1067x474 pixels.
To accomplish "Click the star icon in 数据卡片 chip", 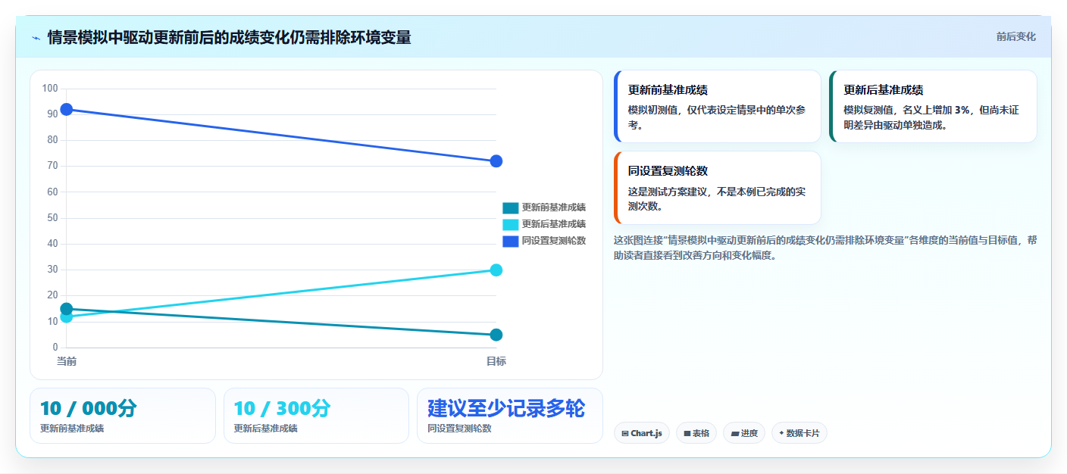I will click(781, 433).
